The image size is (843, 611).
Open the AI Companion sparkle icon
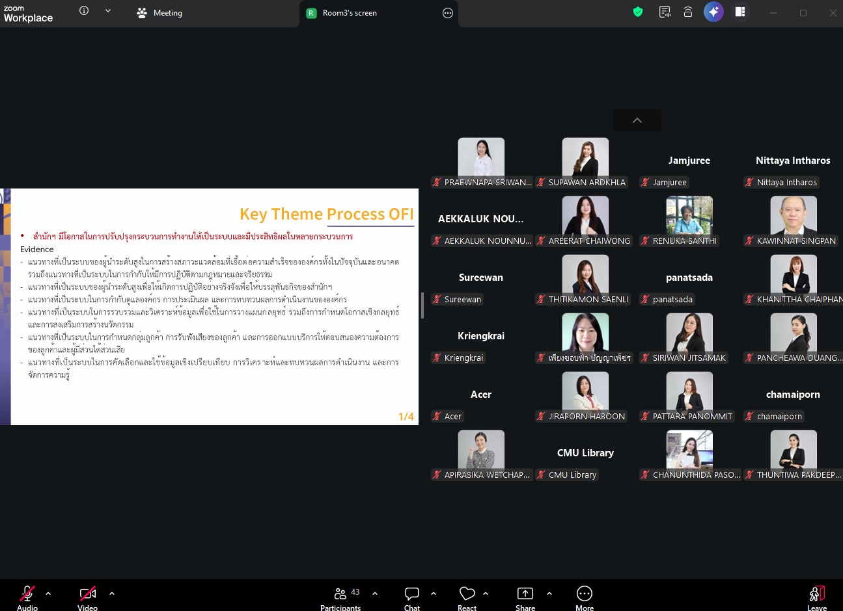coord(713,12)
